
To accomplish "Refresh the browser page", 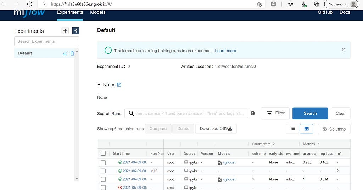I will pos(30,4).
